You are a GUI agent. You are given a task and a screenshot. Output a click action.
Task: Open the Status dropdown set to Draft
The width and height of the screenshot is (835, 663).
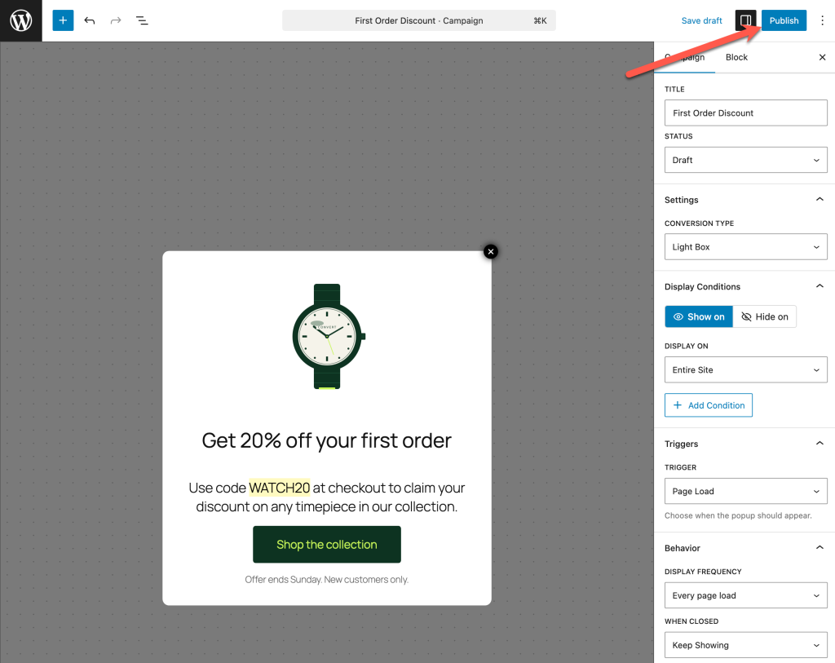point(745,160)
